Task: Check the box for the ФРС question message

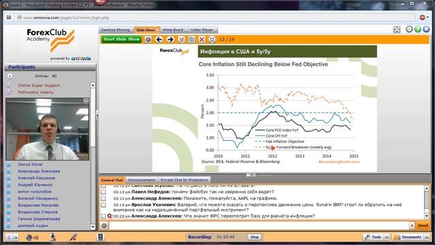Action: click(103, 216)
